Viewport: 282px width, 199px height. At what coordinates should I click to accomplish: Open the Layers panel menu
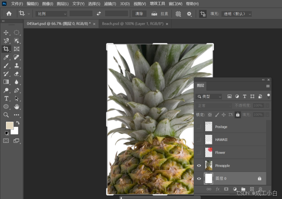pyautogui.click(x=268, y=86)
